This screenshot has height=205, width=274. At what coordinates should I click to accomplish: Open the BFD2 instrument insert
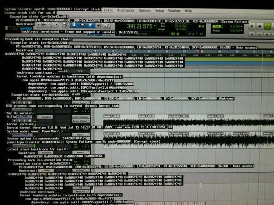tap(46, 170)
